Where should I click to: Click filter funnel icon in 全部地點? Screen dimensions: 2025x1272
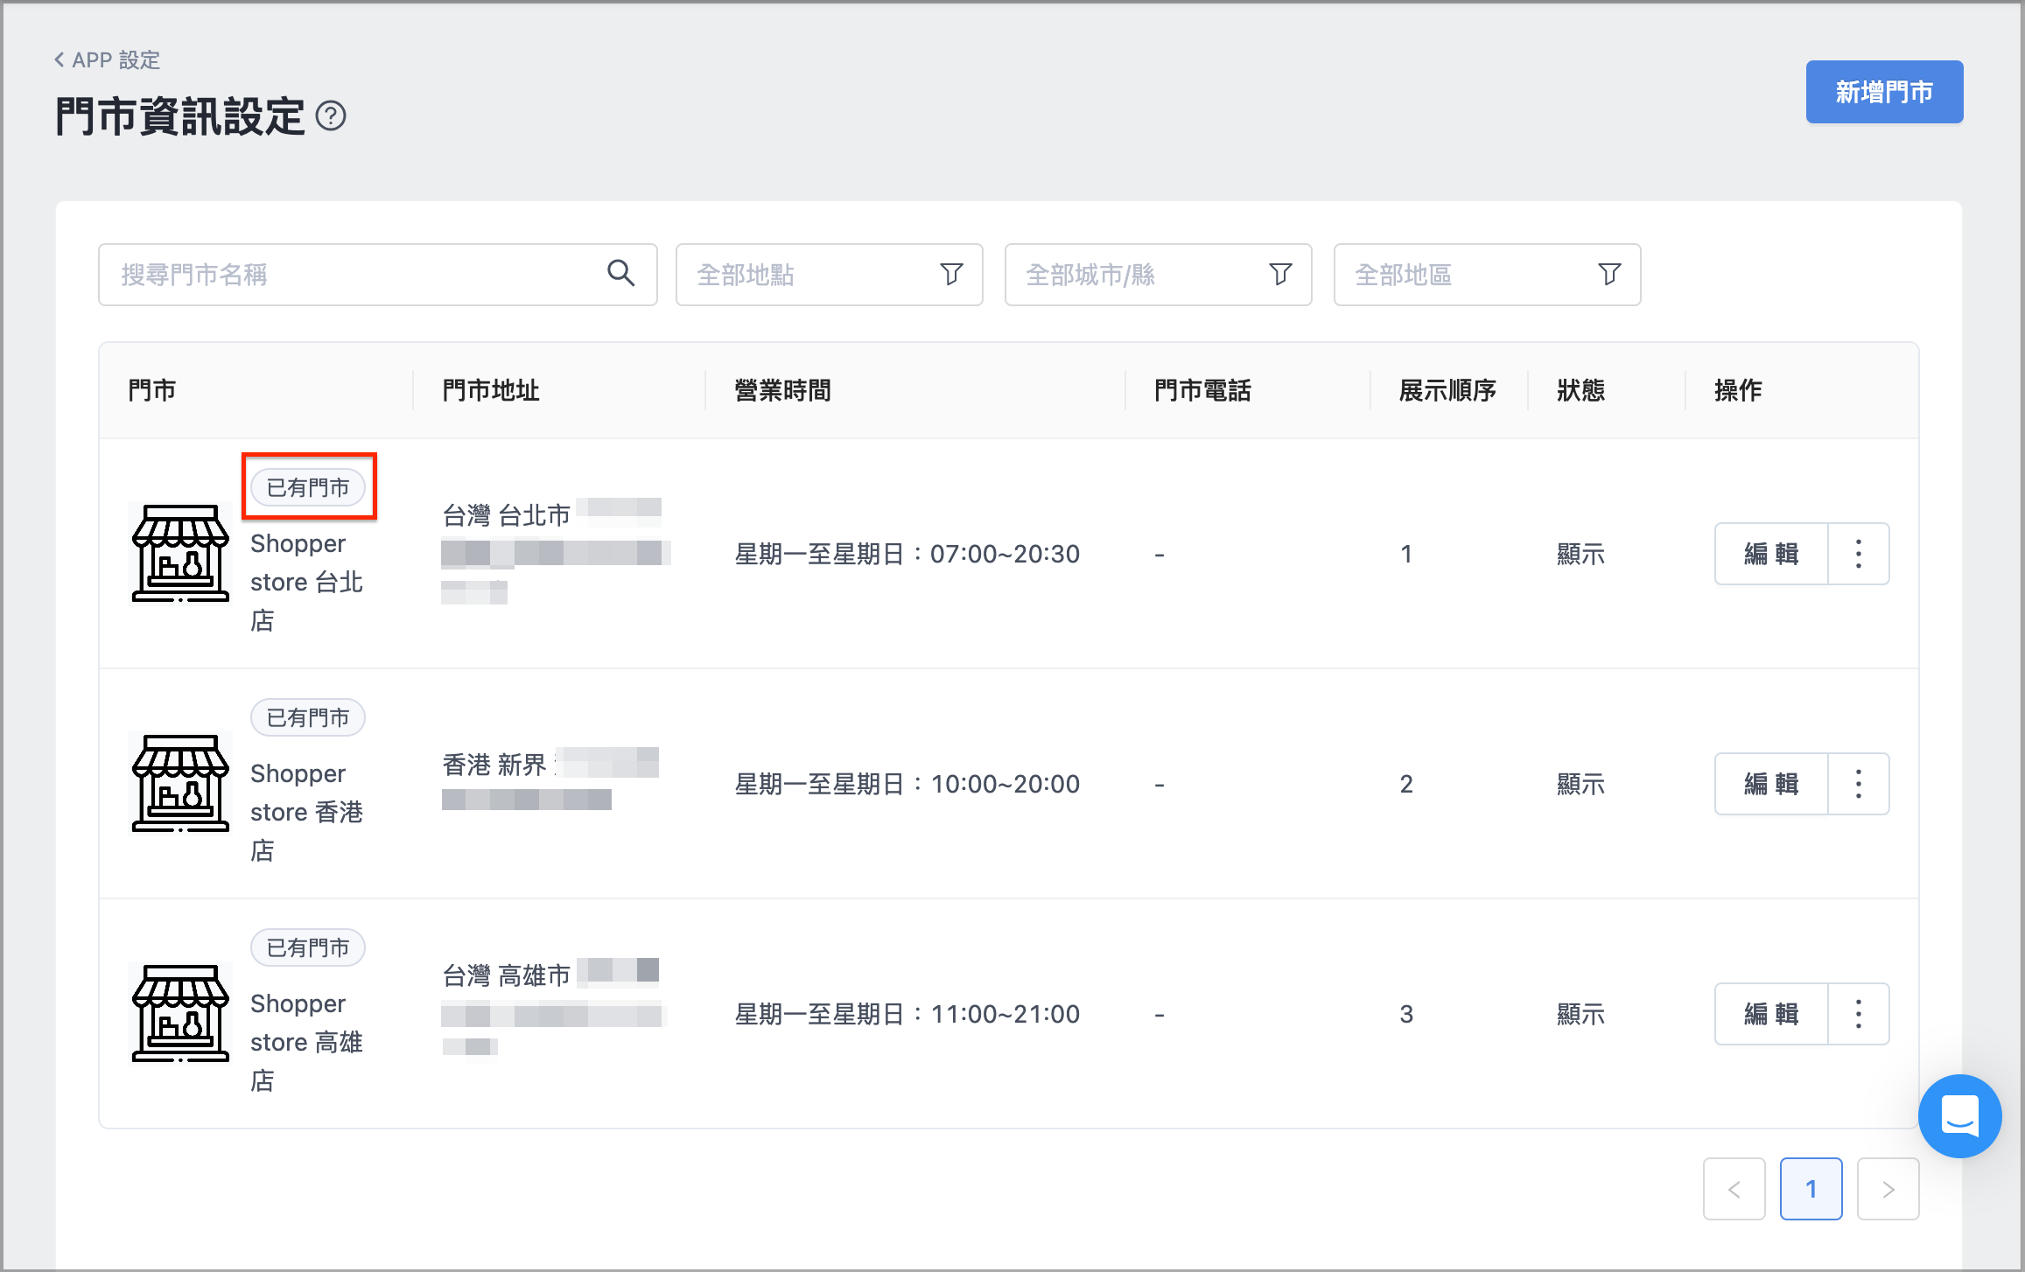(x=951, y=275)
